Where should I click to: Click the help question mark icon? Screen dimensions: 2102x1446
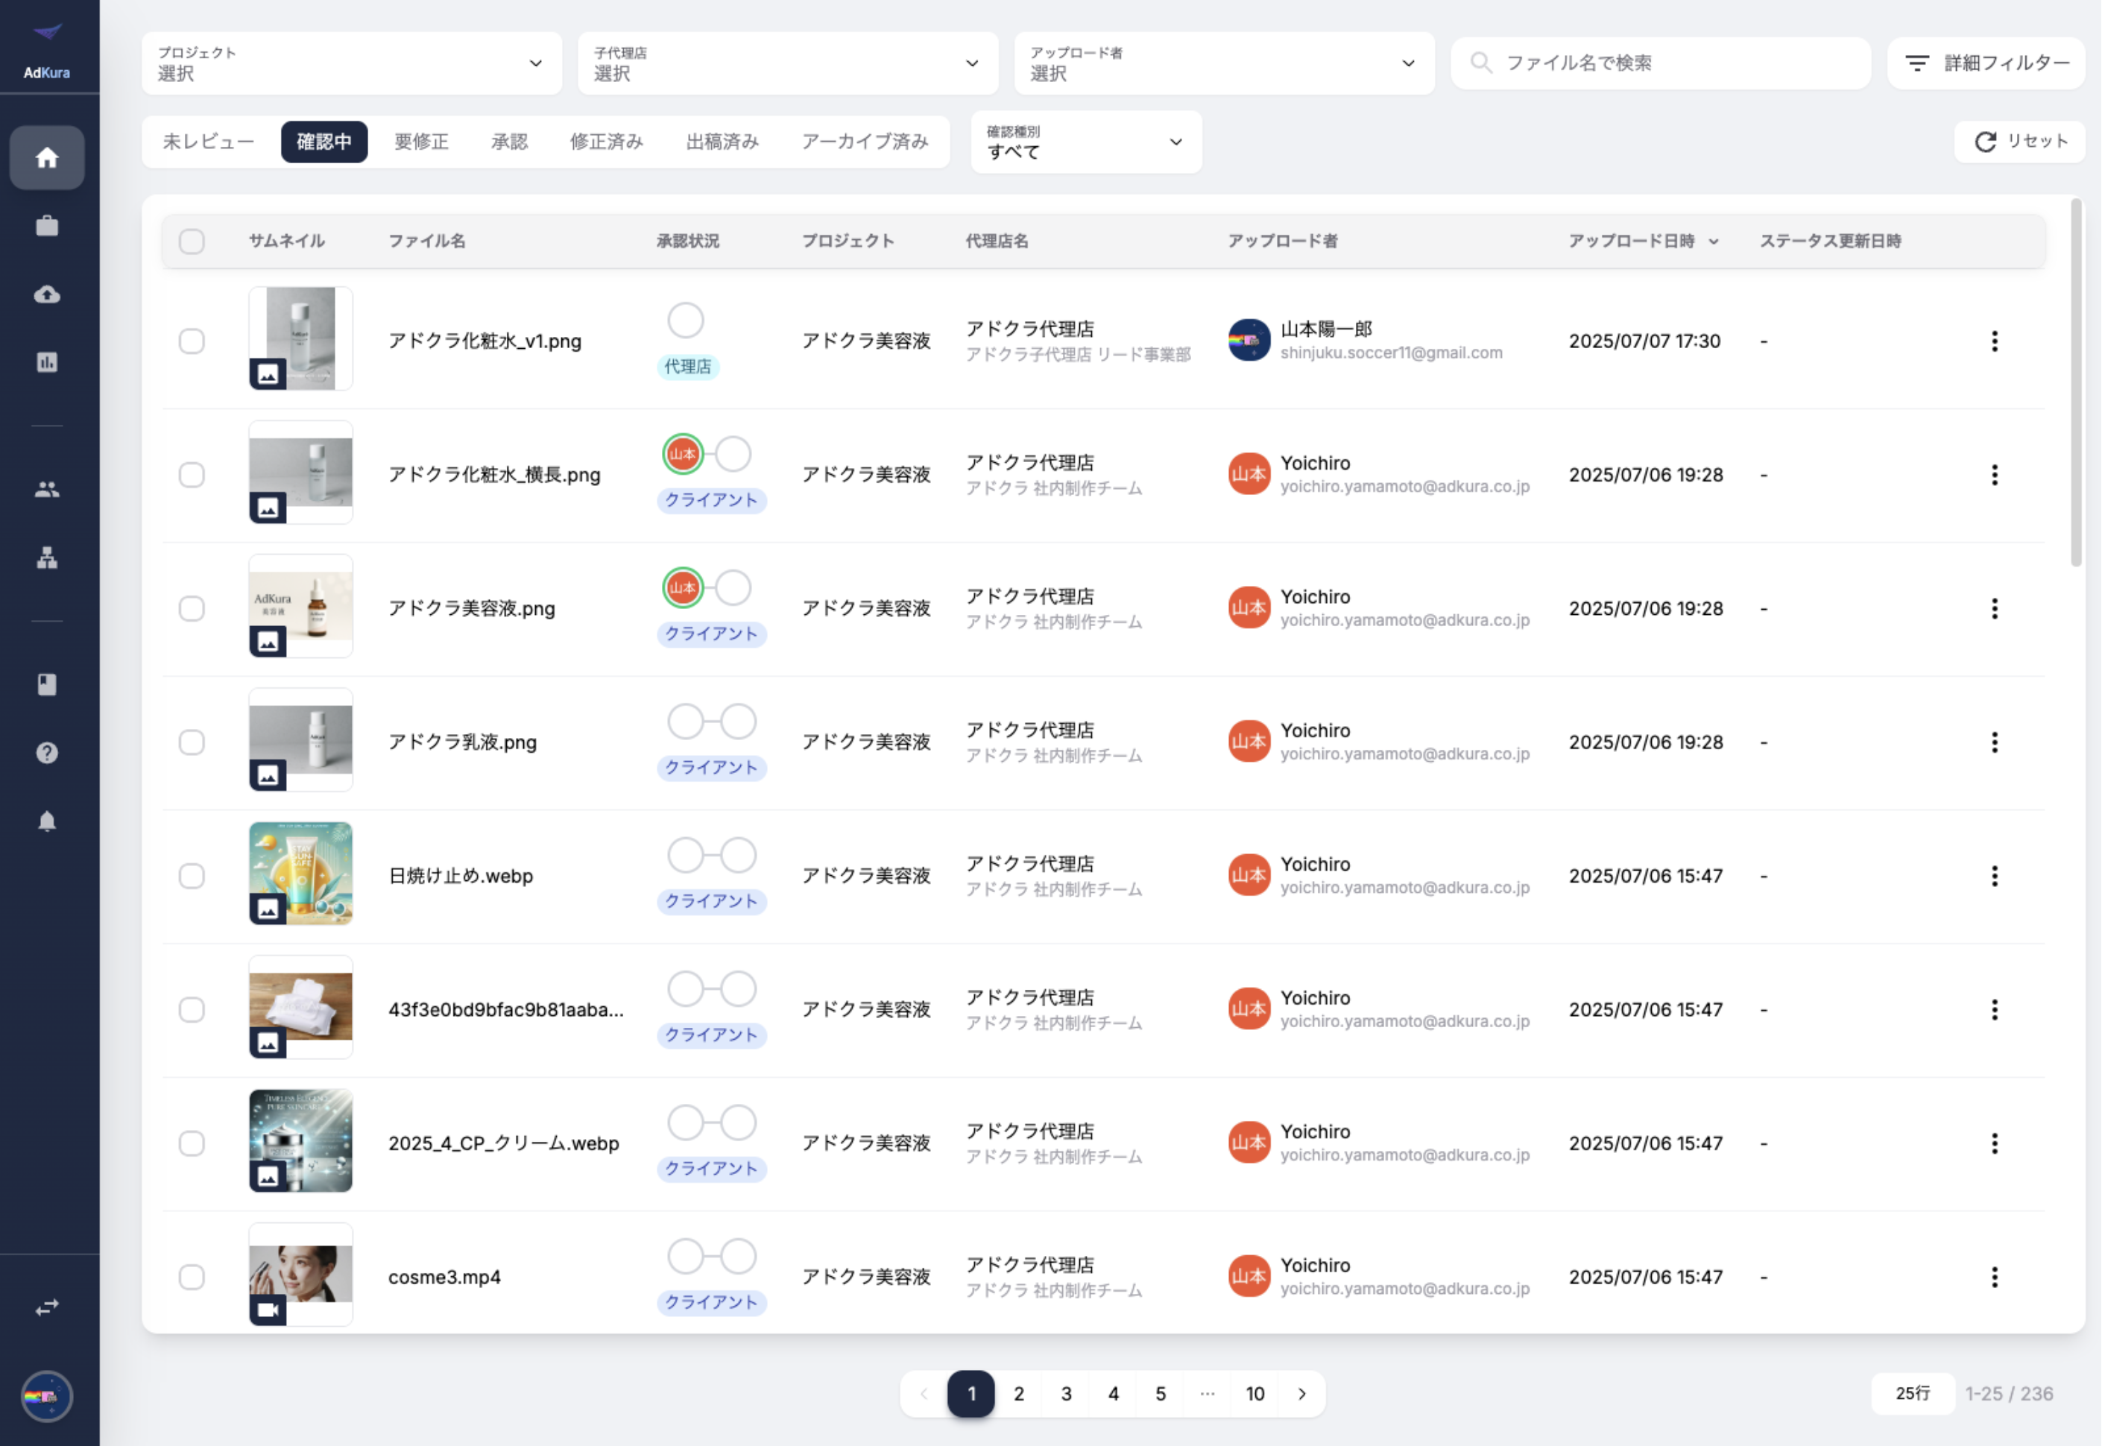point(47,753)
